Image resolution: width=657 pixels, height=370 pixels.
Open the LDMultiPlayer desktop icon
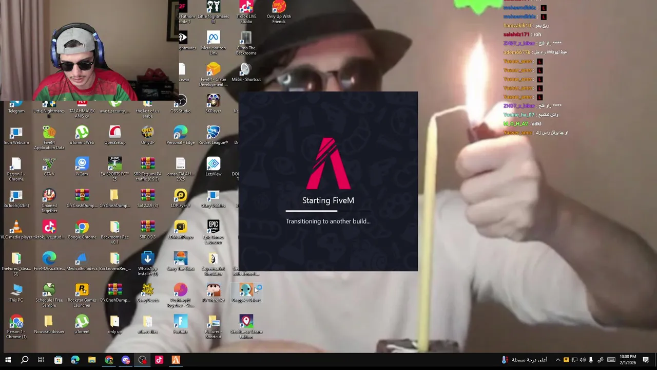pos(181,230)
